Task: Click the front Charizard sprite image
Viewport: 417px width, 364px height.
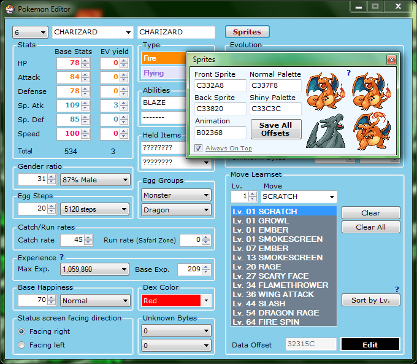Action: pyautogui.click(x=325, y=90)
